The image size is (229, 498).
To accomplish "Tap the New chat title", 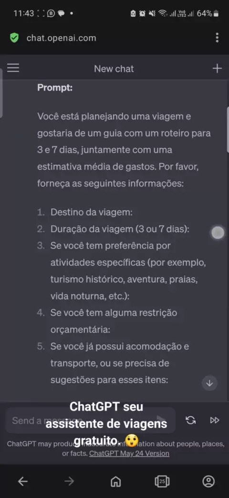I will tap(114, 68).
